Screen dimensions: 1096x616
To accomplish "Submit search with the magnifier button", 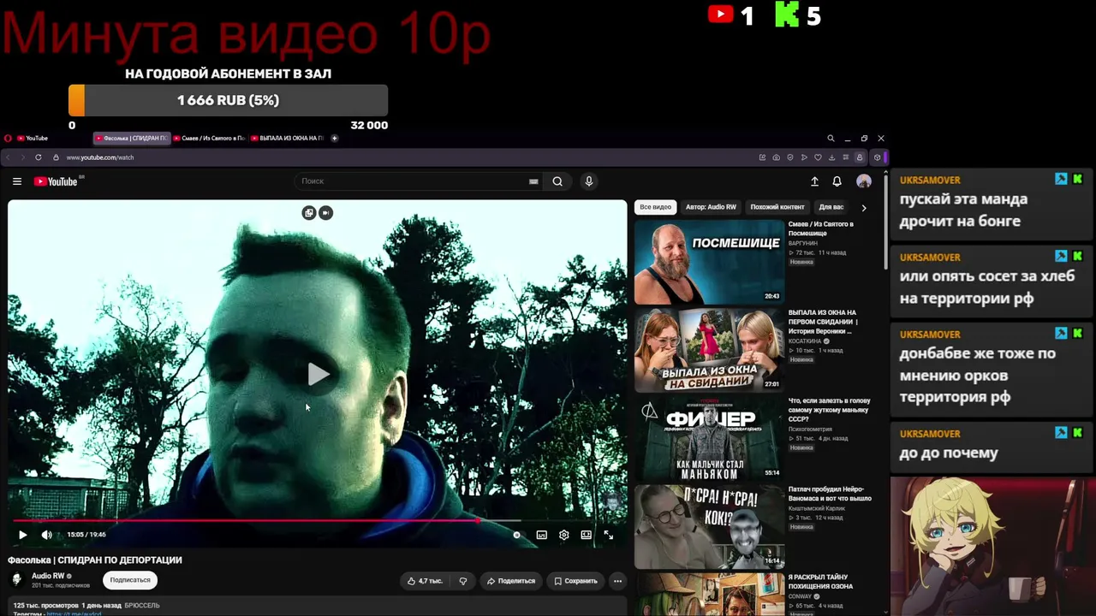I will pyautogui.click(x=557, y=181).
